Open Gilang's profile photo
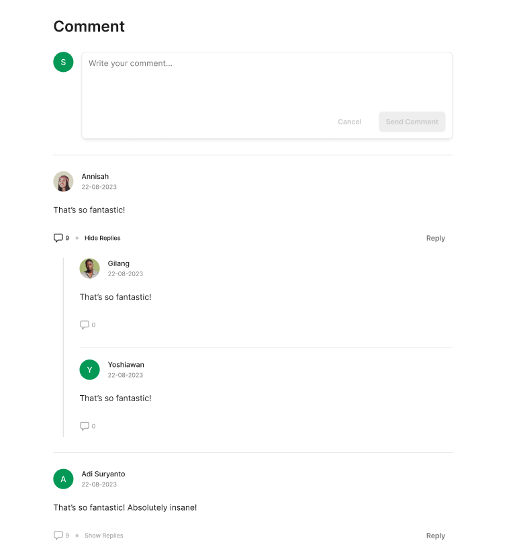The width and height of the screenshot is (523, 549). coord(89,269)
